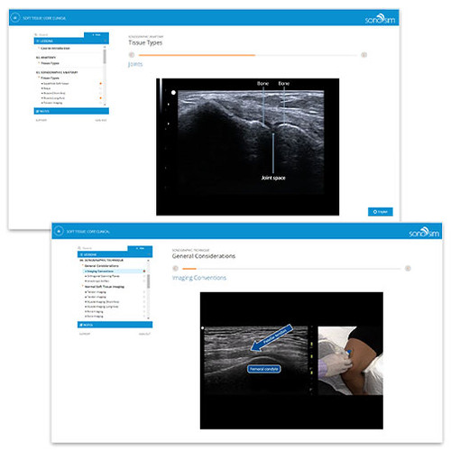Select the Orthogonal Scanning Planes lesson
Image resolution: width=451 pixels, height=451 pixels.
103,276
